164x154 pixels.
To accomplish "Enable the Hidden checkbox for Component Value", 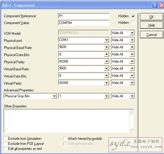I will pyautogui.click(x=133, y=23).
